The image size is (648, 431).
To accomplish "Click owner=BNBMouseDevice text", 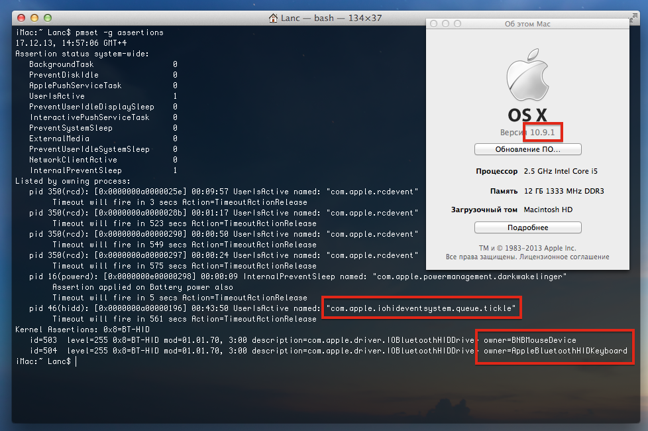I will coord(530,340).
